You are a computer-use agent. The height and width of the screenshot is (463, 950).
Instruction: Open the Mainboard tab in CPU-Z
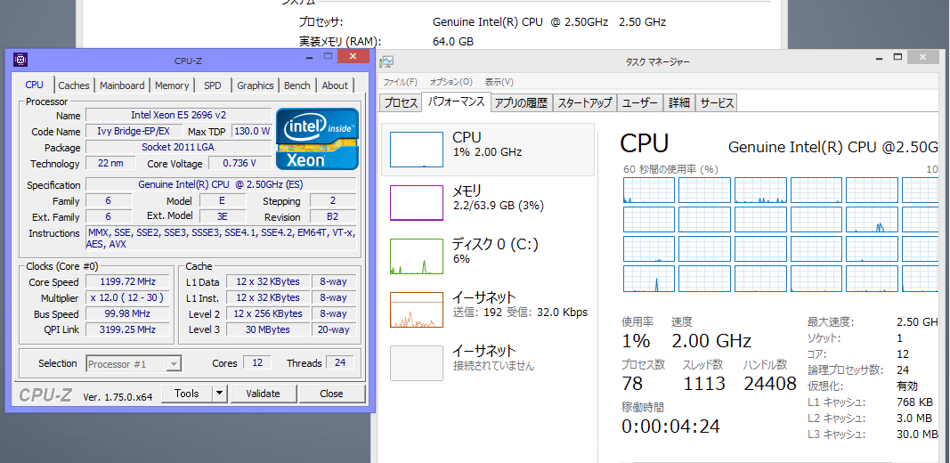[122, 85]
